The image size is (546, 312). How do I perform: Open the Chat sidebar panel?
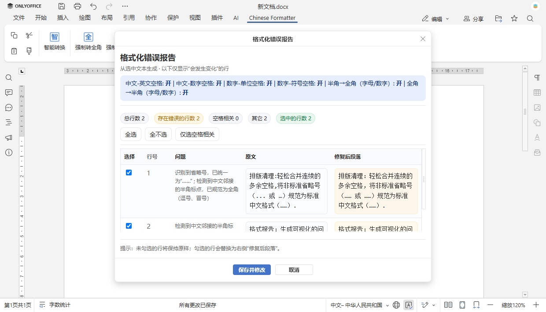[x=9, y=108]
